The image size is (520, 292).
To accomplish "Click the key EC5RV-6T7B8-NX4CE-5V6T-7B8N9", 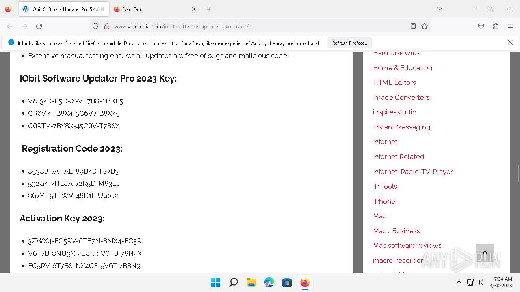I will click(84, 266).
